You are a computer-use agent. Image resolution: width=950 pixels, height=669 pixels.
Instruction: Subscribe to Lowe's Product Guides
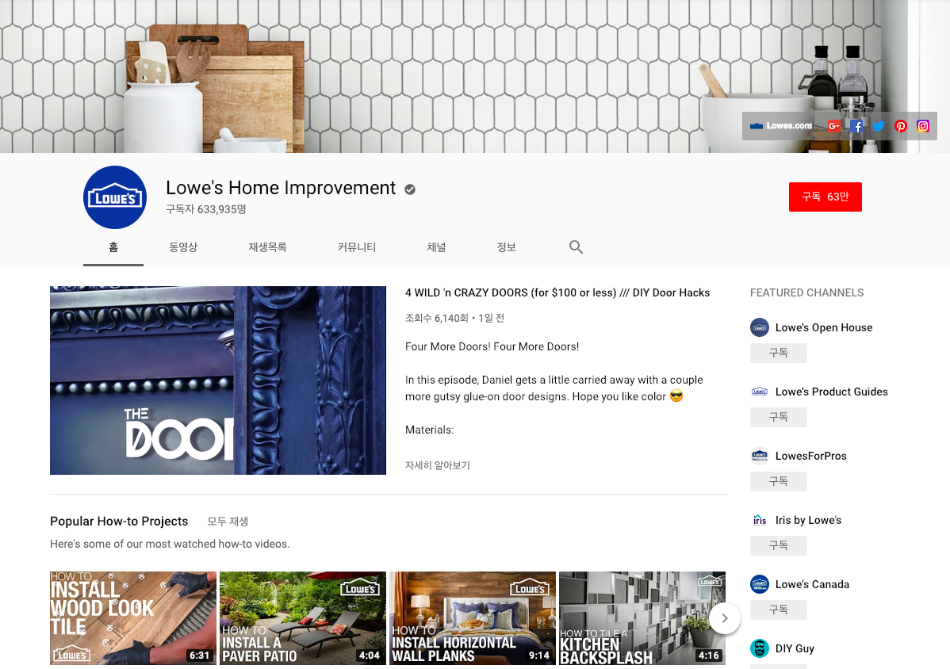(x=779, y=417)
